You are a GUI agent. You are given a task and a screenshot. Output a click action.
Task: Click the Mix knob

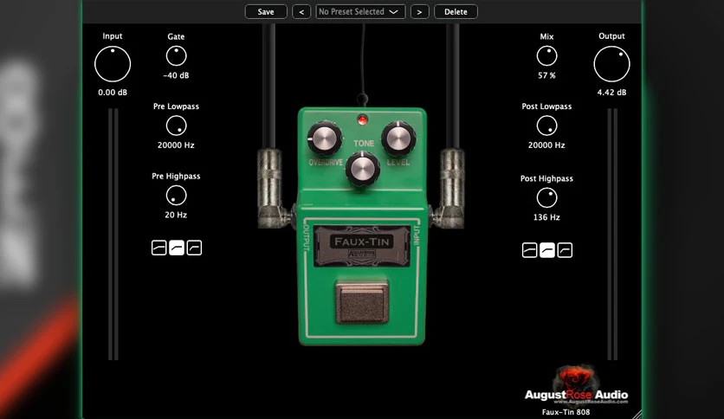pyautogui.click(x=546, y=56)
